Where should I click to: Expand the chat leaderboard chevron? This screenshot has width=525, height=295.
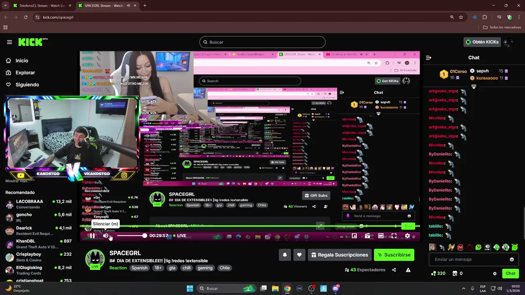coord(474,87)
